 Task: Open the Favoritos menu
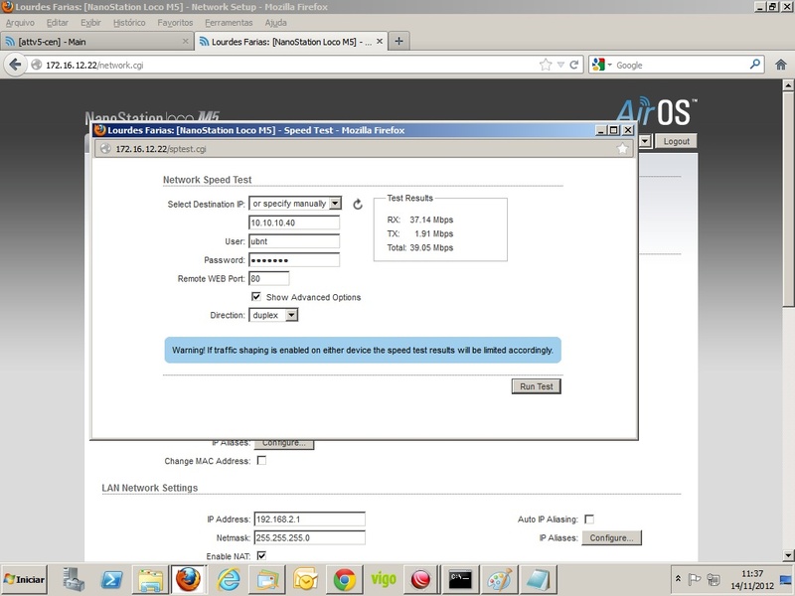click(x=175, y=23)
